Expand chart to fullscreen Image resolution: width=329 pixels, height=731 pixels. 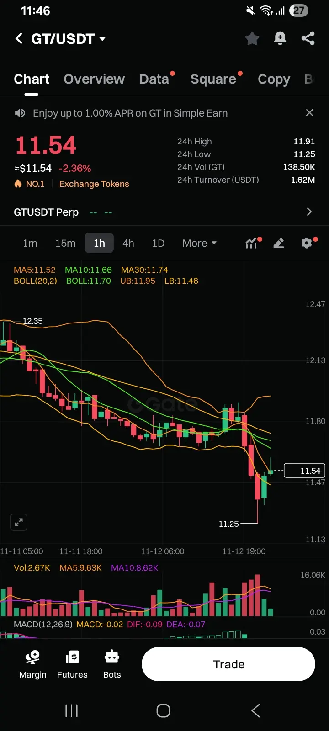point(19,522)
